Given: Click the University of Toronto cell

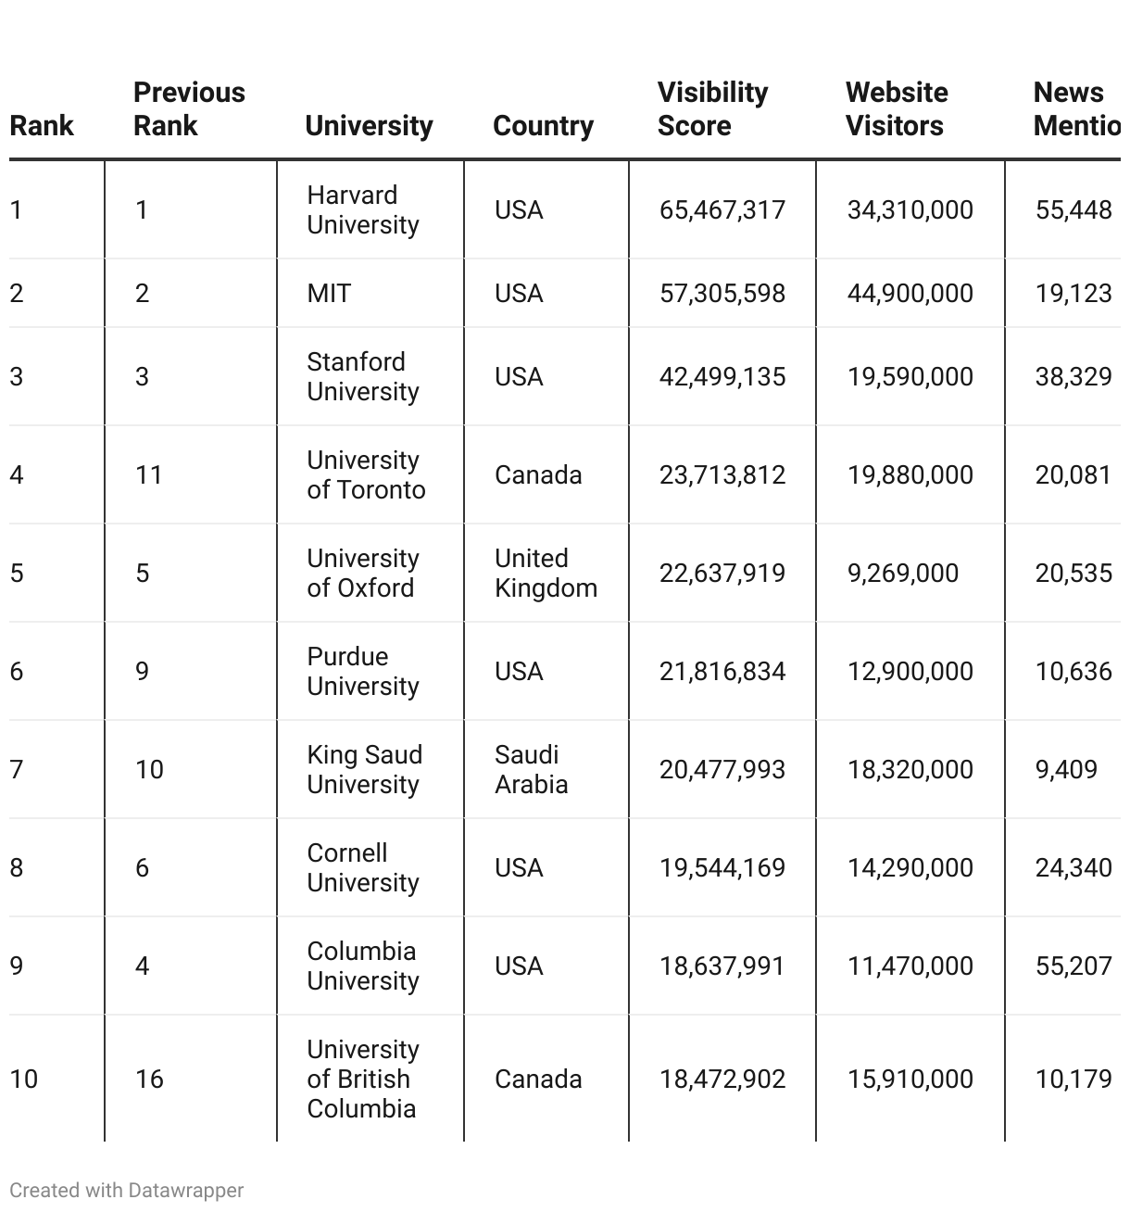Looking at the screenshot, I should tap(366, 475).
